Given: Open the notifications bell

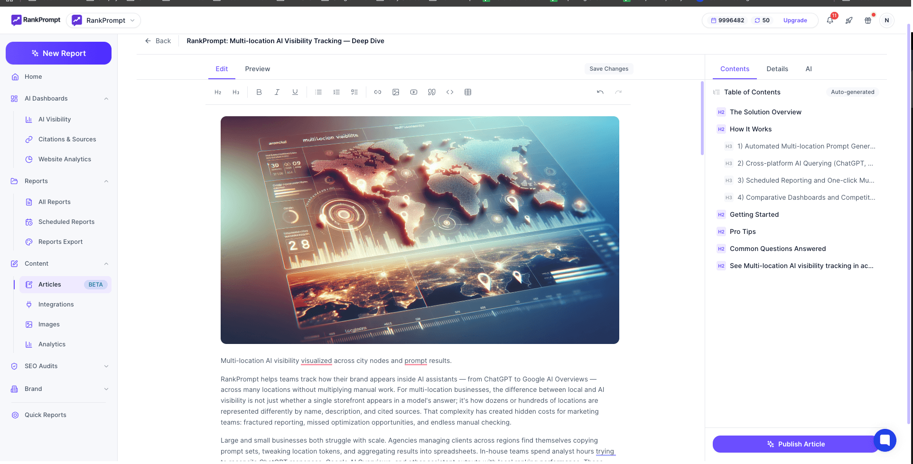Looking at the screenshot, I should pyautogui.click(x=829, y=20).
